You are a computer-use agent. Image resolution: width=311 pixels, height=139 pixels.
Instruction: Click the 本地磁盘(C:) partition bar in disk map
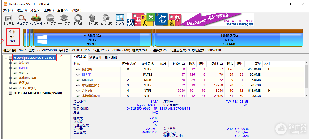pos(92,38)
